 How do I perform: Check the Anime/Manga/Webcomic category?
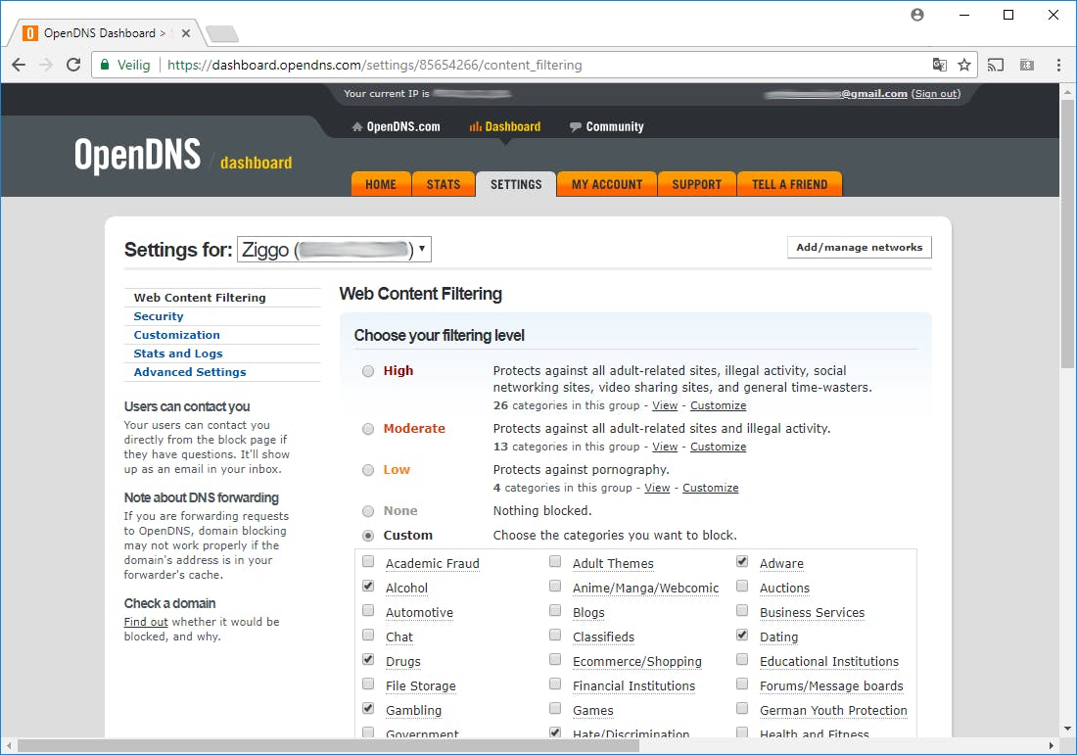[555, 586]
